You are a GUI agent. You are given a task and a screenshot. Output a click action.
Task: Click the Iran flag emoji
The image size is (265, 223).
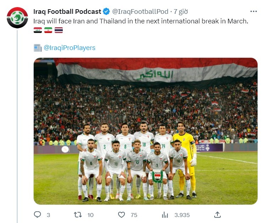coord(48,30)
